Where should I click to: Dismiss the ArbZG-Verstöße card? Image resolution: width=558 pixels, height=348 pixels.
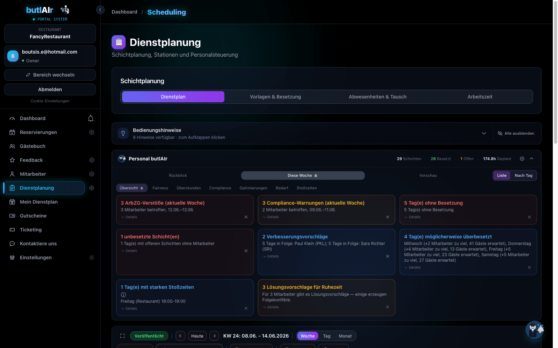coord(246,217)
